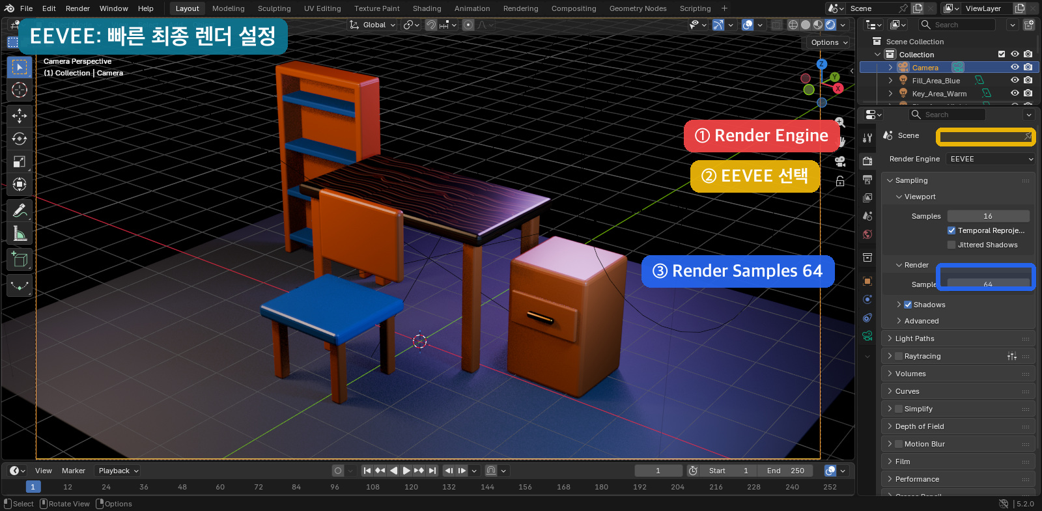Select the Add Cube tool
The image size is (1042, 511).
(20, 260)
